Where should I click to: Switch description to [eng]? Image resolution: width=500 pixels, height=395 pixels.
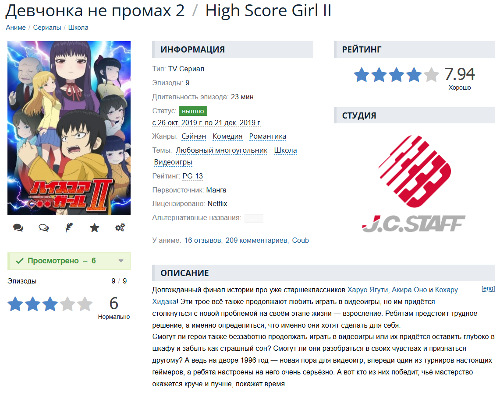(488, 288)
